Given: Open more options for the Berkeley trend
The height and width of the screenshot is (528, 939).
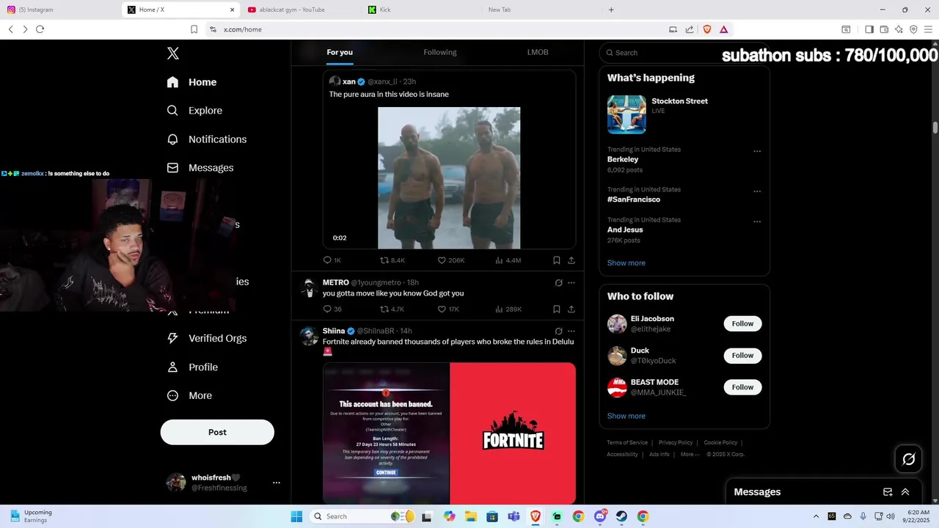Looking at the screenshot, I should pos(757,151).
